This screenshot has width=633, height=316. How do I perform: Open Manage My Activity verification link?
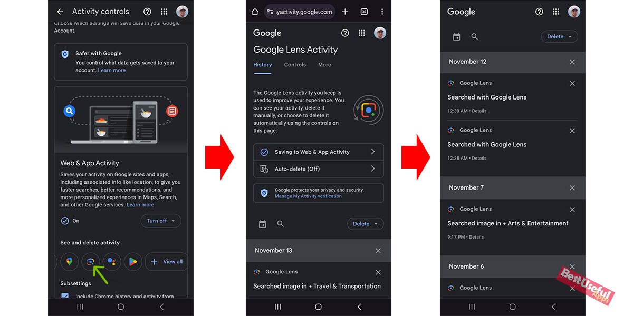click(308, 196)
